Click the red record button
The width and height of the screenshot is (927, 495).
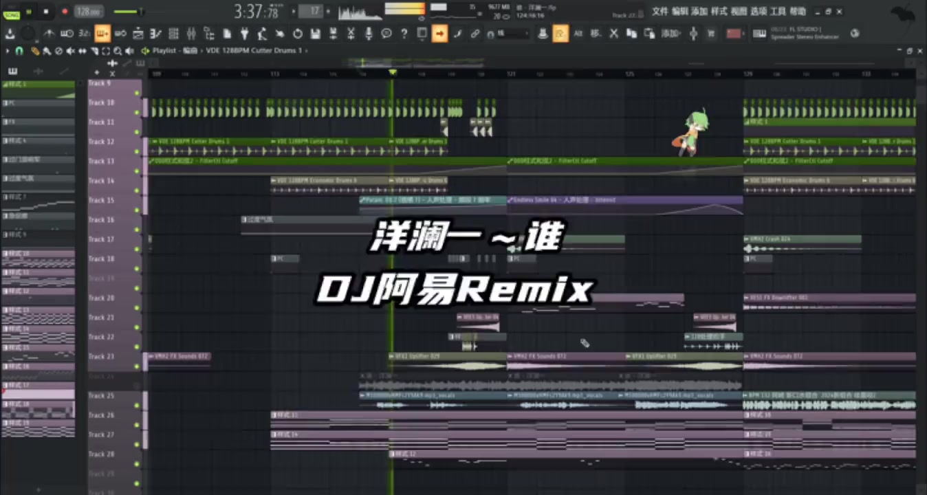tap(65, 11)
